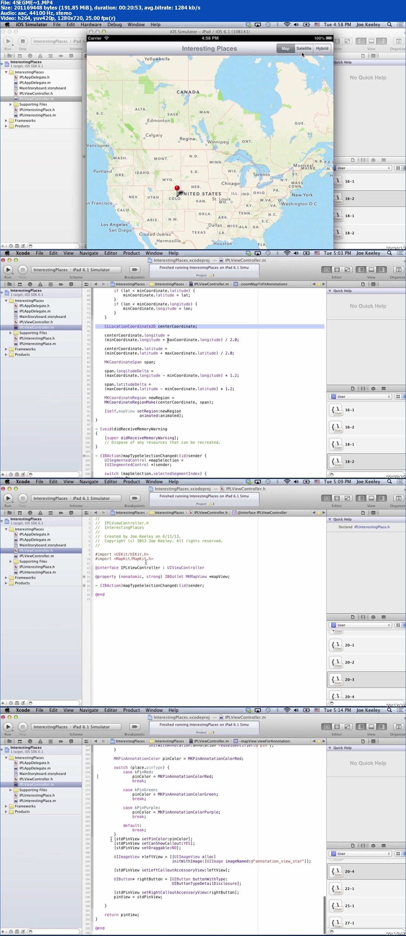Open MainStoryboard.storyboard in 5:09 PM navigator
Screen dimensions: 406x936
(42, 545)
